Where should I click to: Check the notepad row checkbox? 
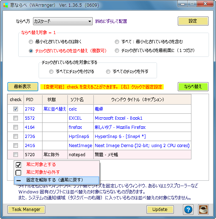(x=15, y=155)
